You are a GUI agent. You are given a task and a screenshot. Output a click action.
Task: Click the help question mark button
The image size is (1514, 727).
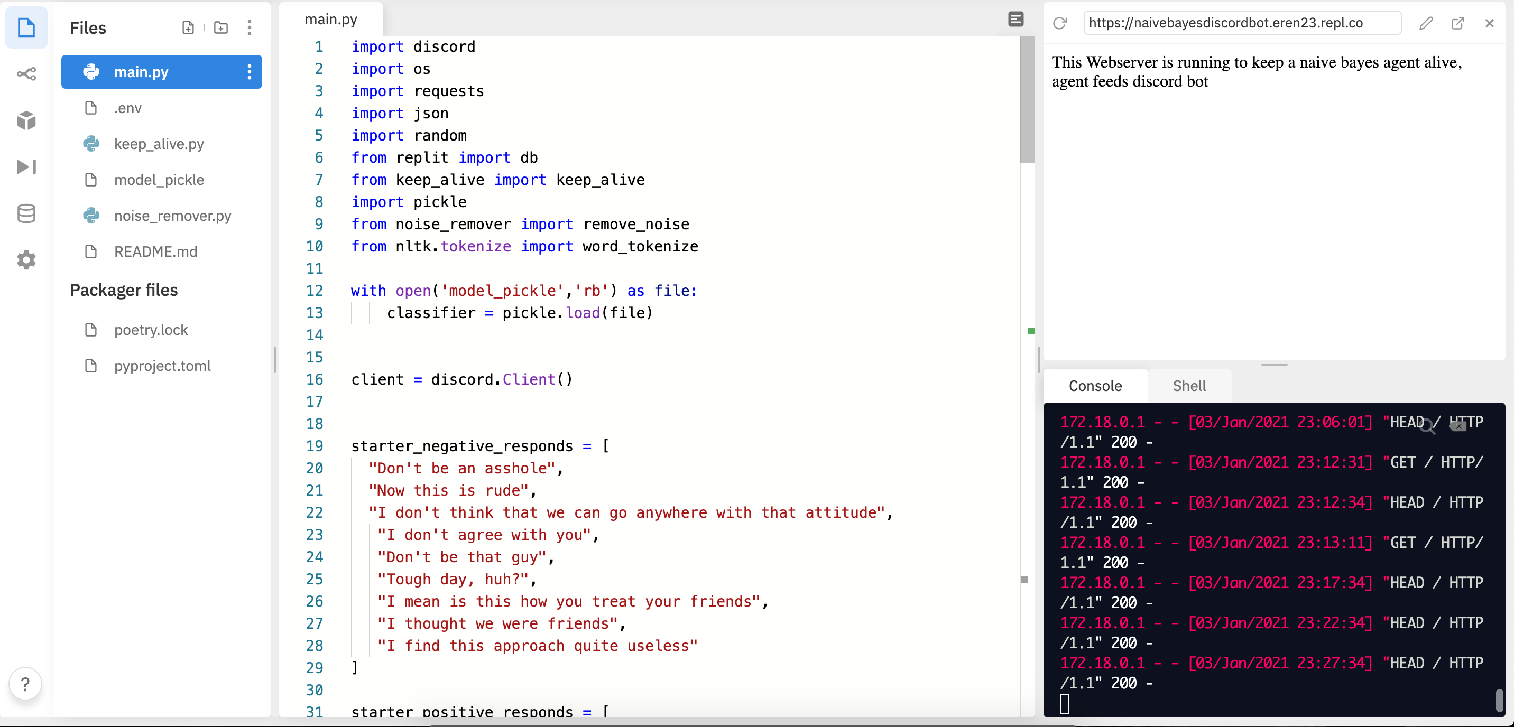pos(25,684)
